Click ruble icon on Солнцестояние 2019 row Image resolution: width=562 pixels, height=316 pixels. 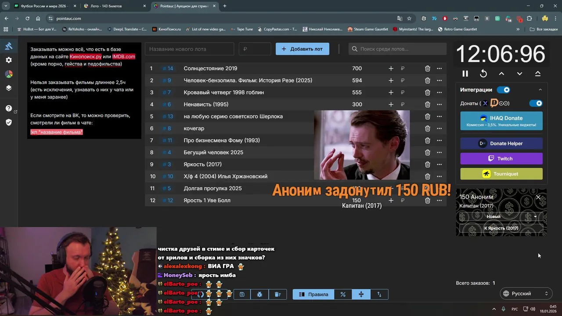403,68
